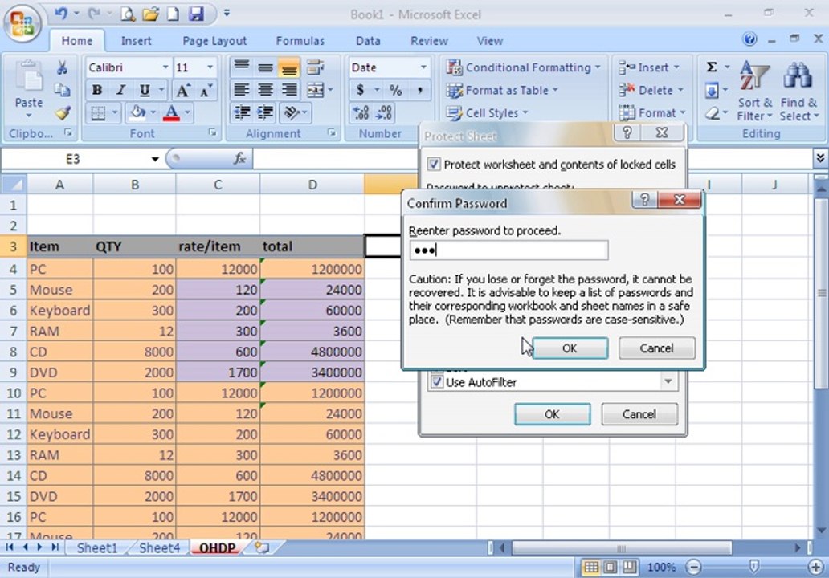
Task: Click the Center alignment icon
Action: [265, 91]
